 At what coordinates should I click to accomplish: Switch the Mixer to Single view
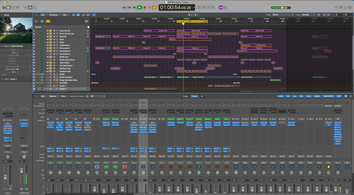[x=185, y=96]
